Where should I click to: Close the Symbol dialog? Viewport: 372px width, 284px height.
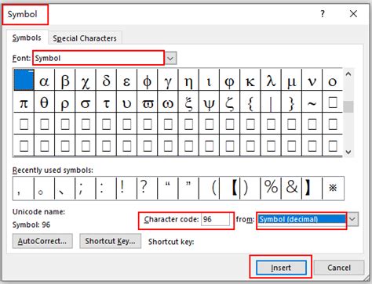353,14
